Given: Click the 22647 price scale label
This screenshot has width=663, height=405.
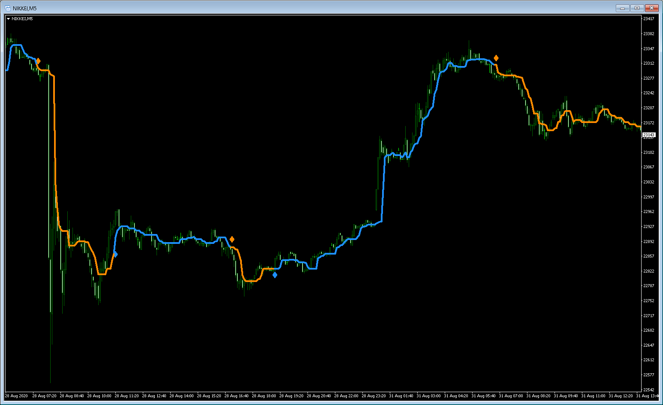Looking at the screenshot, I should [649, 345].
